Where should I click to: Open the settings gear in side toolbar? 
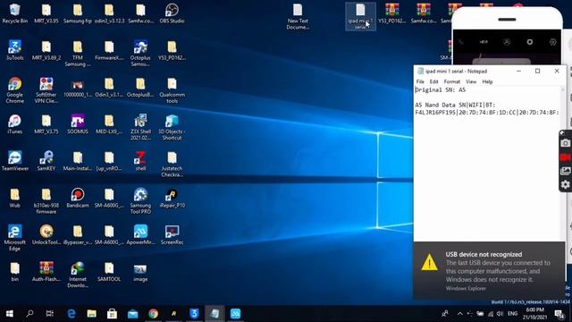pos(565,185)
